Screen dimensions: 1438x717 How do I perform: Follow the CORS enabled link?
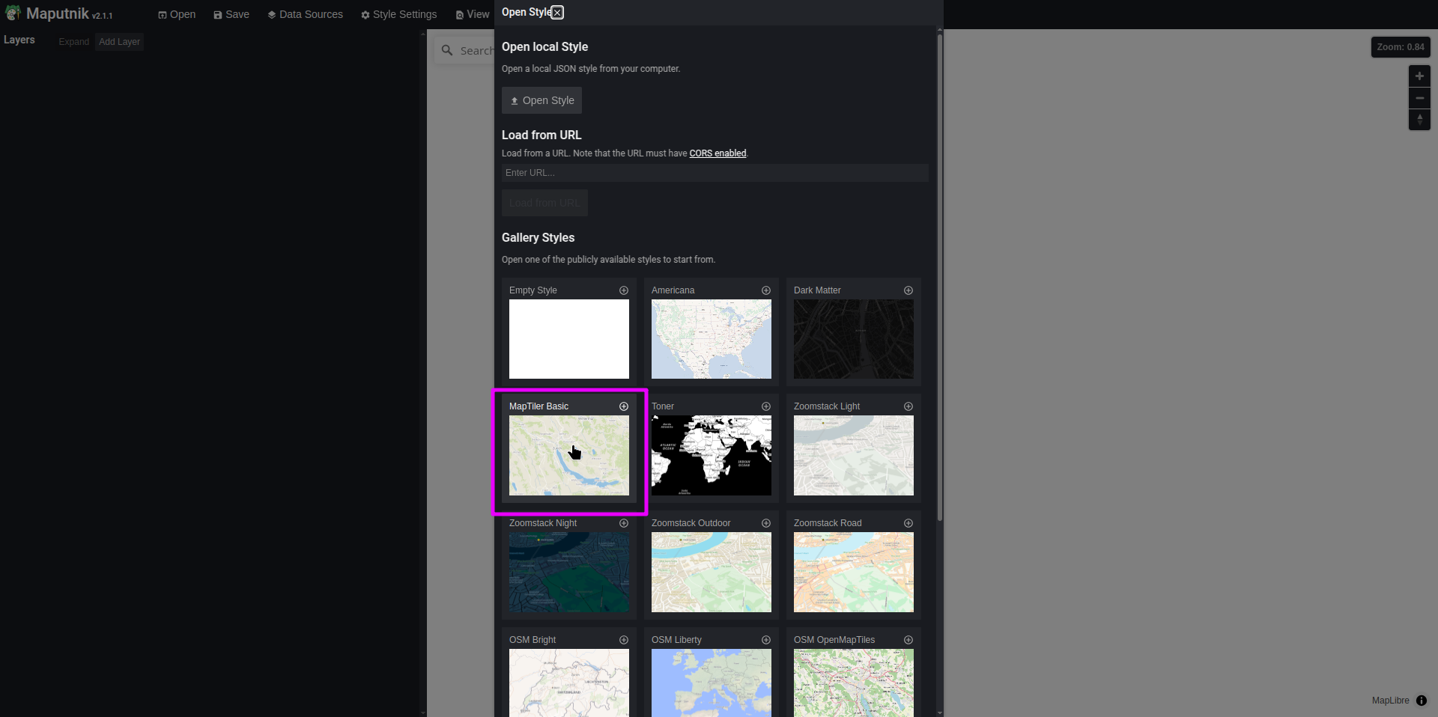[718, 153]
